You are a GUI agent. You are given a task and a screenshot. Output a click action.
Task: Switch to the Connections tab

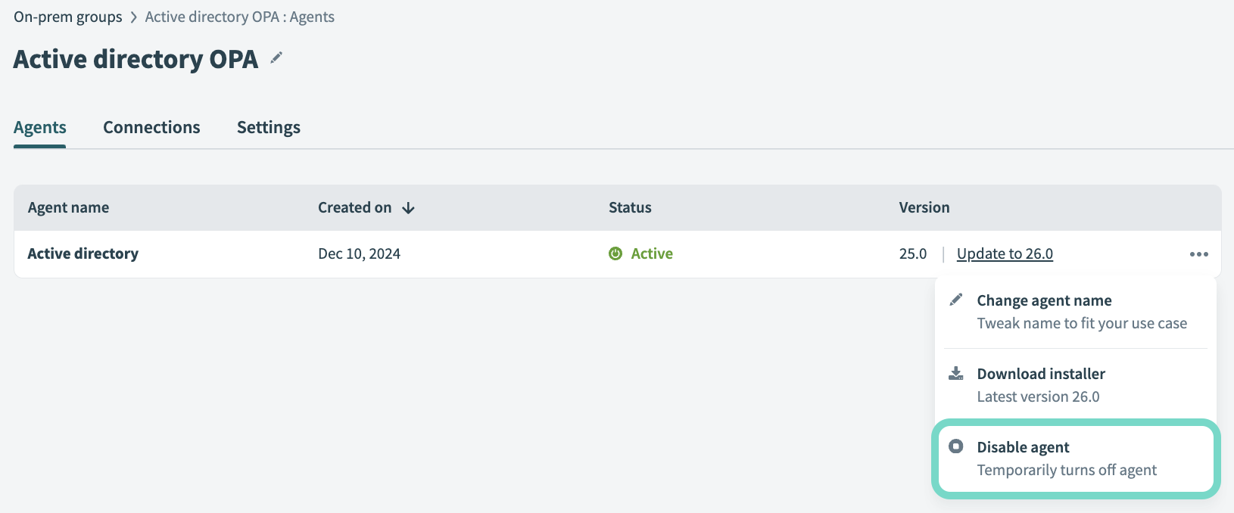click(151, 127)
